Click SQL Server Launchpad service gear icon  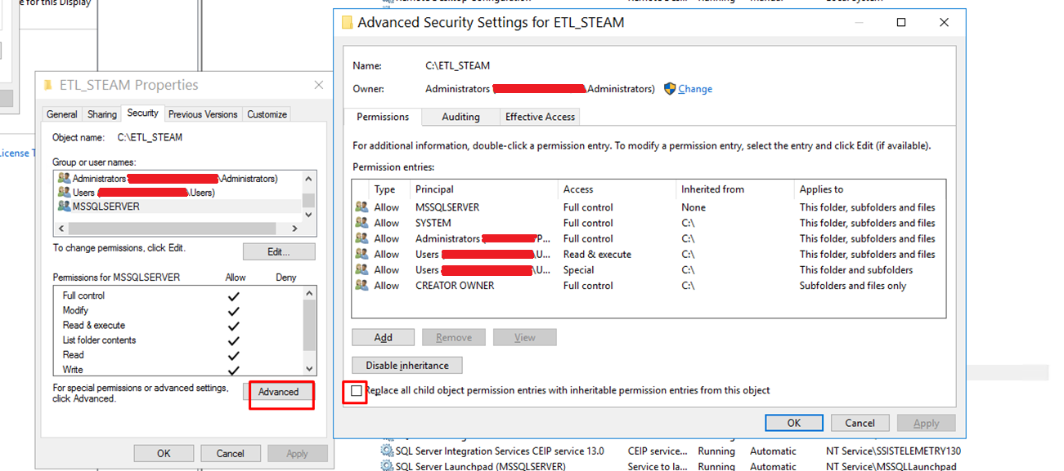point(387,466)
